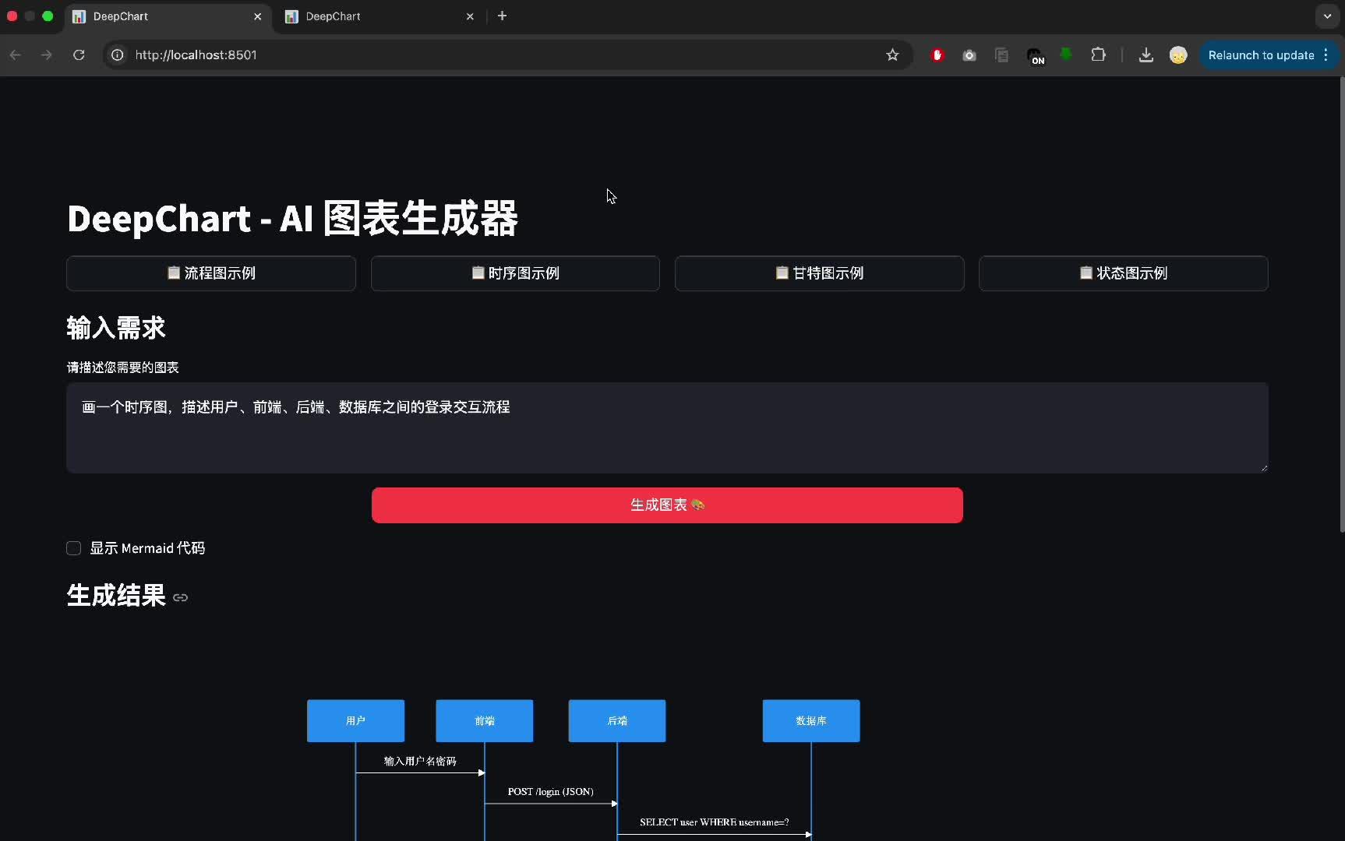Click the page info icon in address bar
Image resolution: width=1345 pixels, height=841 pixels.
tap(117, 55)
